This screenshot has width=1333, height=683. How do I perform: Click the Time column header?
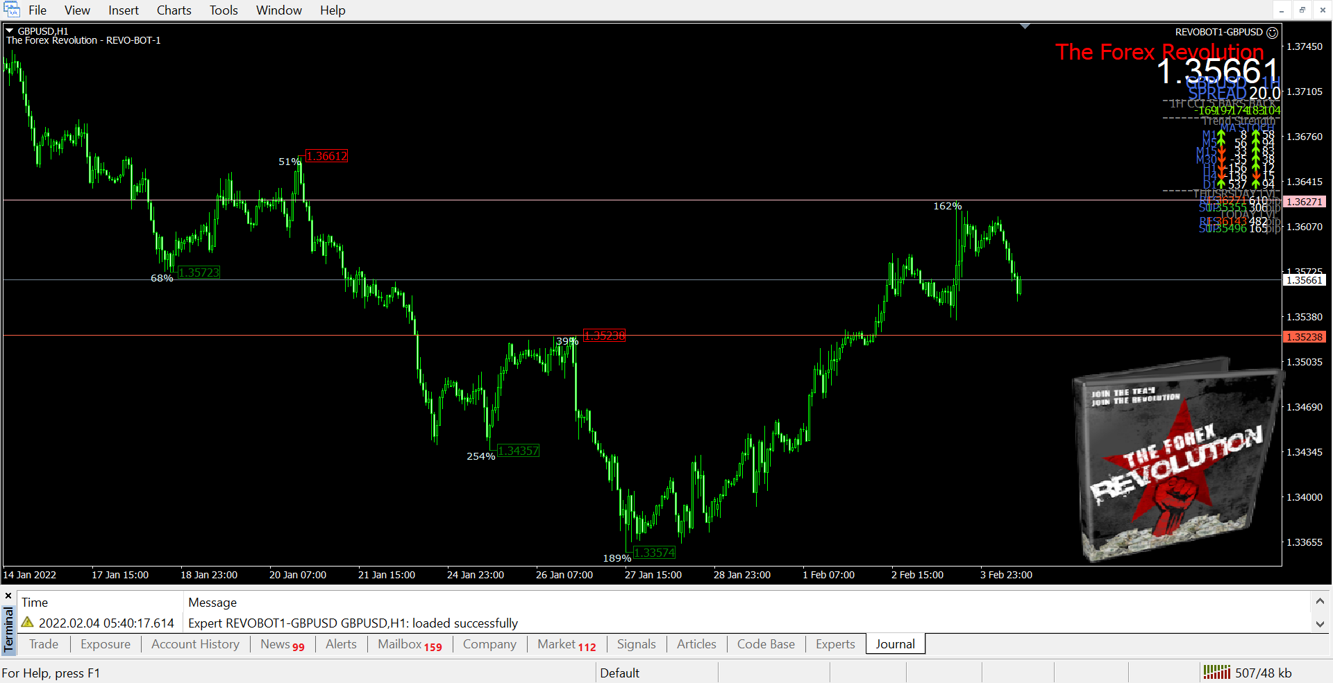35,603
